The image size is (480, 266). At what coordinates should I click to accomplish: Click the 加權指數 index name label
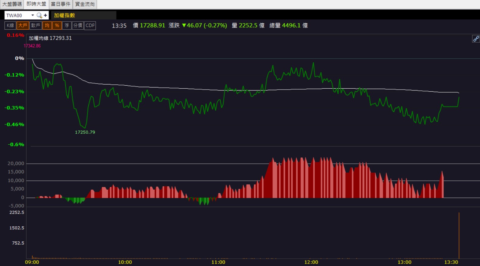[x=64, y=15]
